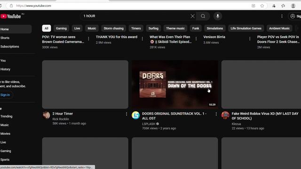Image resolution: width=301 pixels, height=169 pixels.
Task: Click the magnifier search button
Action: (203, 16)
